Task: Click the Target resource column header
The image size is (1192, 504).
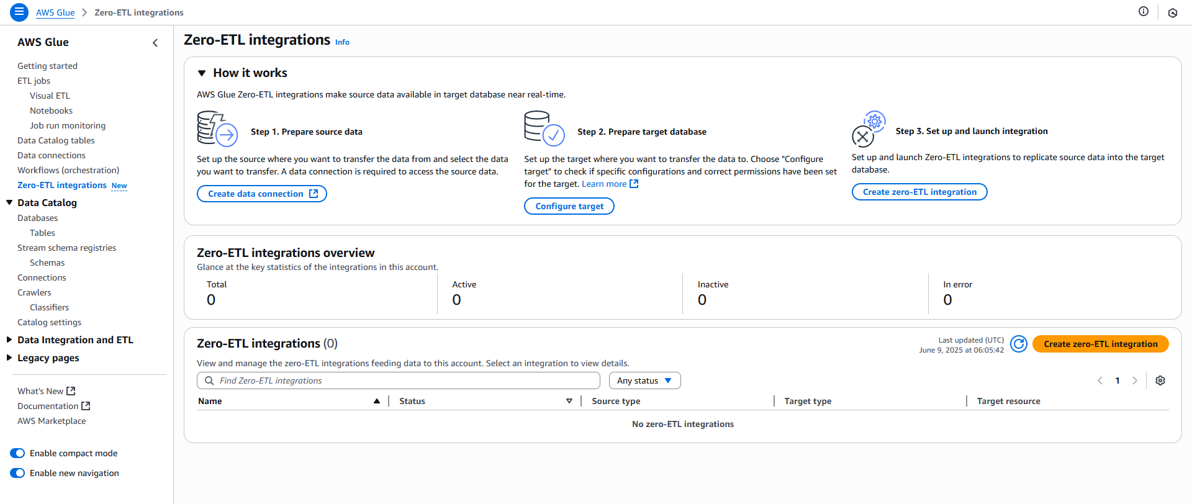Action: click(1008, 401)
